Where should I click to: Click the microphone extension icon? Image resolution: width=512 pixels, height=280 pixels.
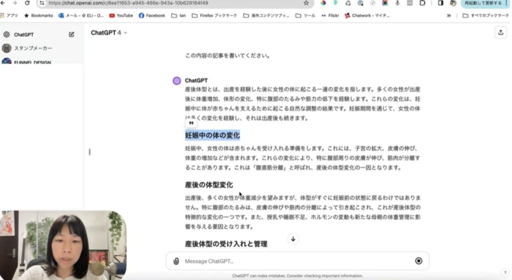(397, 3)
